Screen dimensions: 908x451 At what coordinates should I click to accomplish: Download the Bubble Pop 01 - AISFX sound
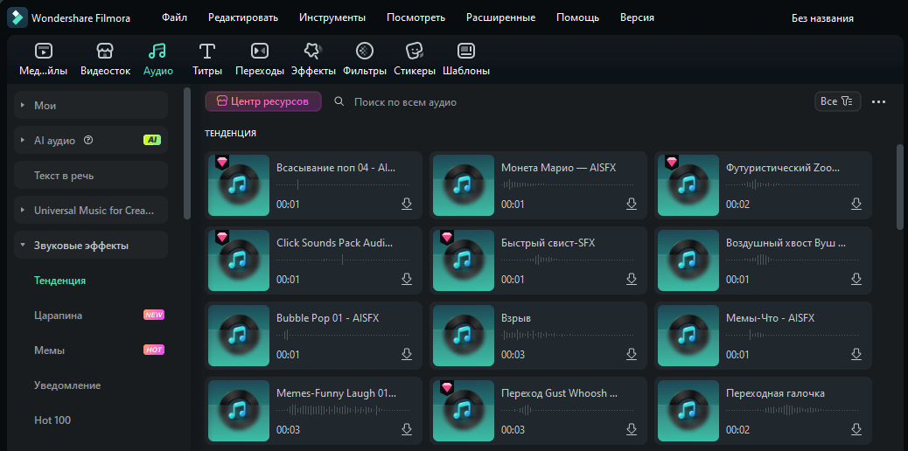pos(407,354)
